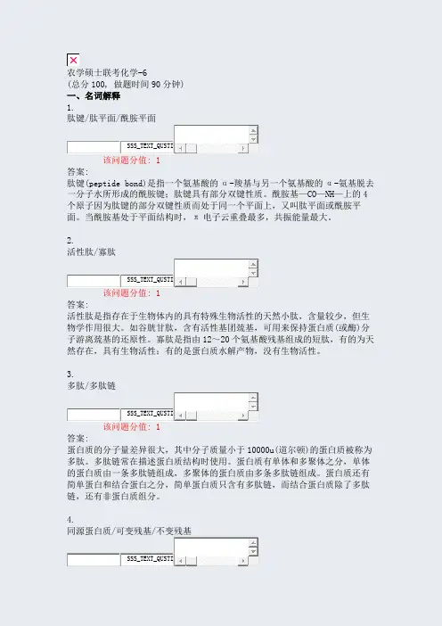The width and height of the screenshot is (442, 626).
Task: Click empty input field under 同源蛋白质 question
Action: [x=94, y=560]
